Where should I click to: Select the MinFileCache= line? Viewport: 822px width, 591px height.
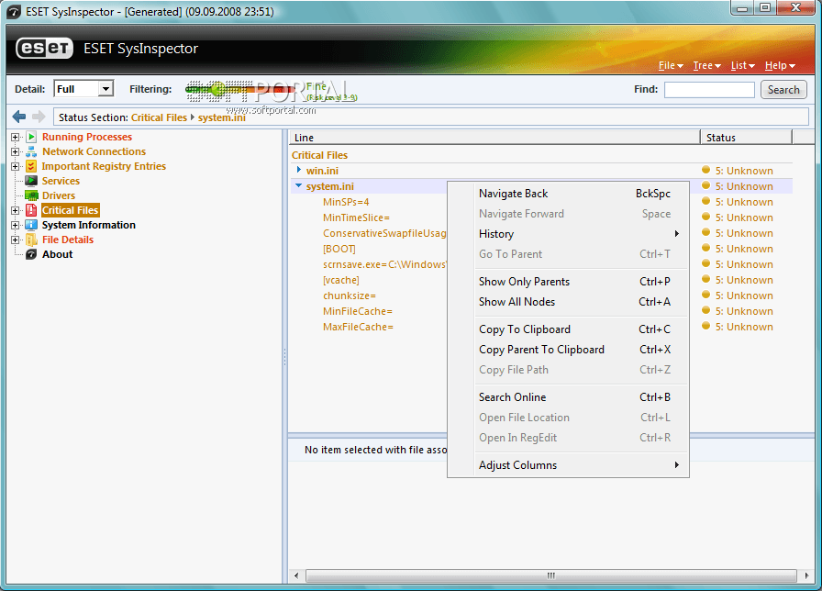(358, 311)
